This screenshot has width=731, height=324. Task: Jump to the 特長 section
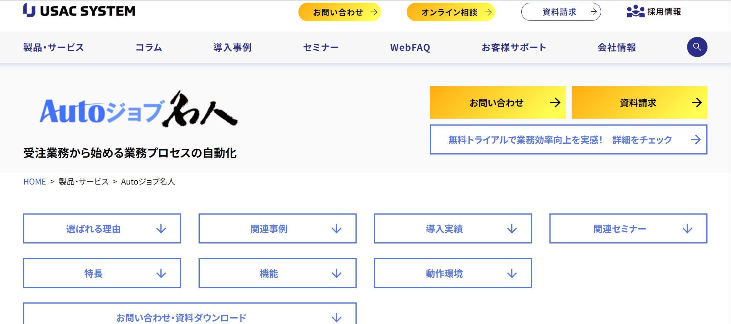pos(102,273)
